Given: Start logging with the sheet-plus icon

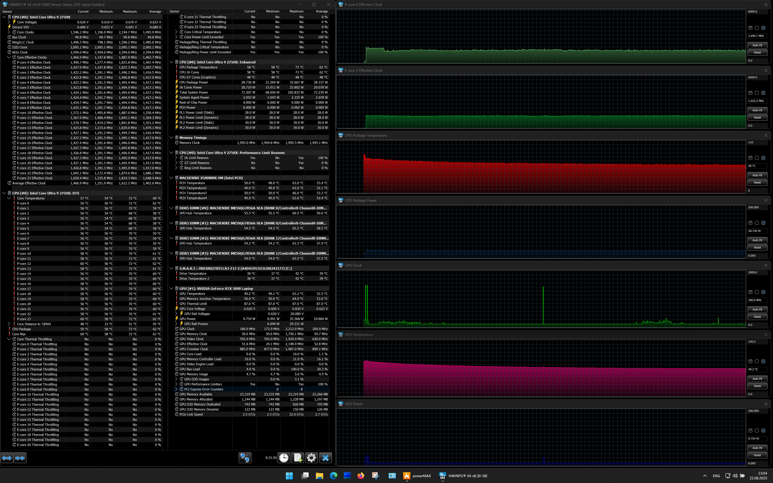Looking at the screenshot, I should 298,458.
